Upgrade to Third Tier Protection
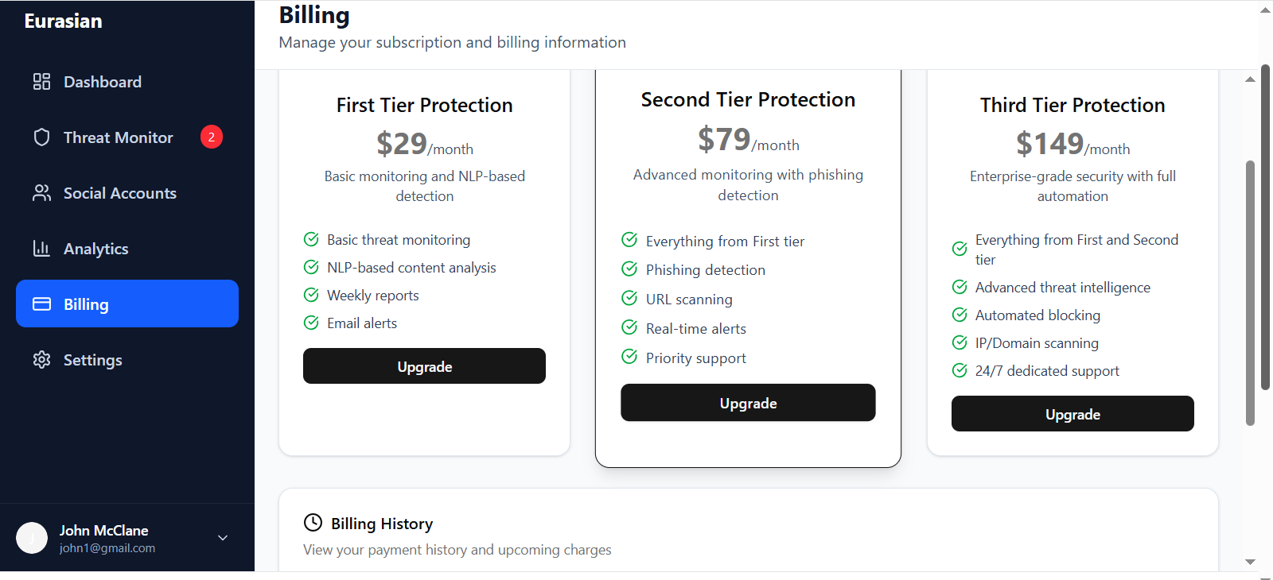Viewport: 1273px width, 580px height. [x=1073, y=414]
